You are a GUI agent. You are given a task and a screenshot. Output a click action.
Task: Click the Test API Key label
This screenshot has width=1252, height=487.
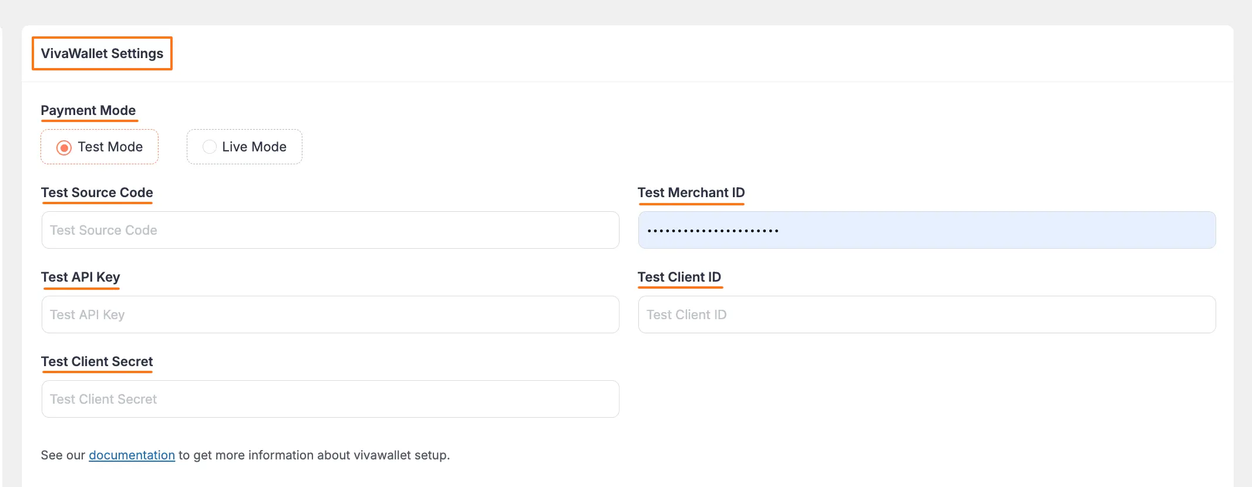point(80,277)
